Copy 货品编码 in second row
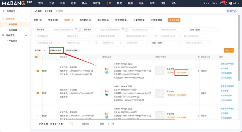 pyautogui.click(x=150, y=93)
